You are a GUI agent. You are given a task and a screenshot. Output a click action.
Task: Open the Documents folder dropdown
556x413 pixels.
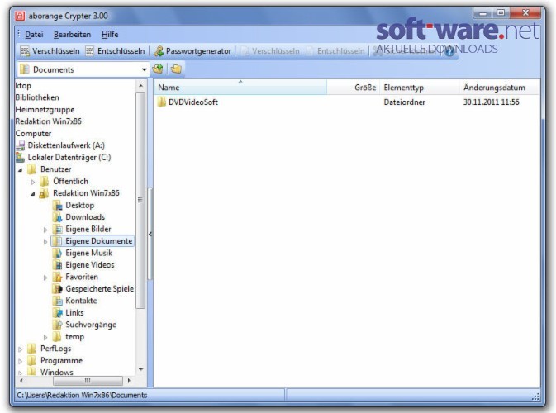pyautogui.click(x=144, y=69)
